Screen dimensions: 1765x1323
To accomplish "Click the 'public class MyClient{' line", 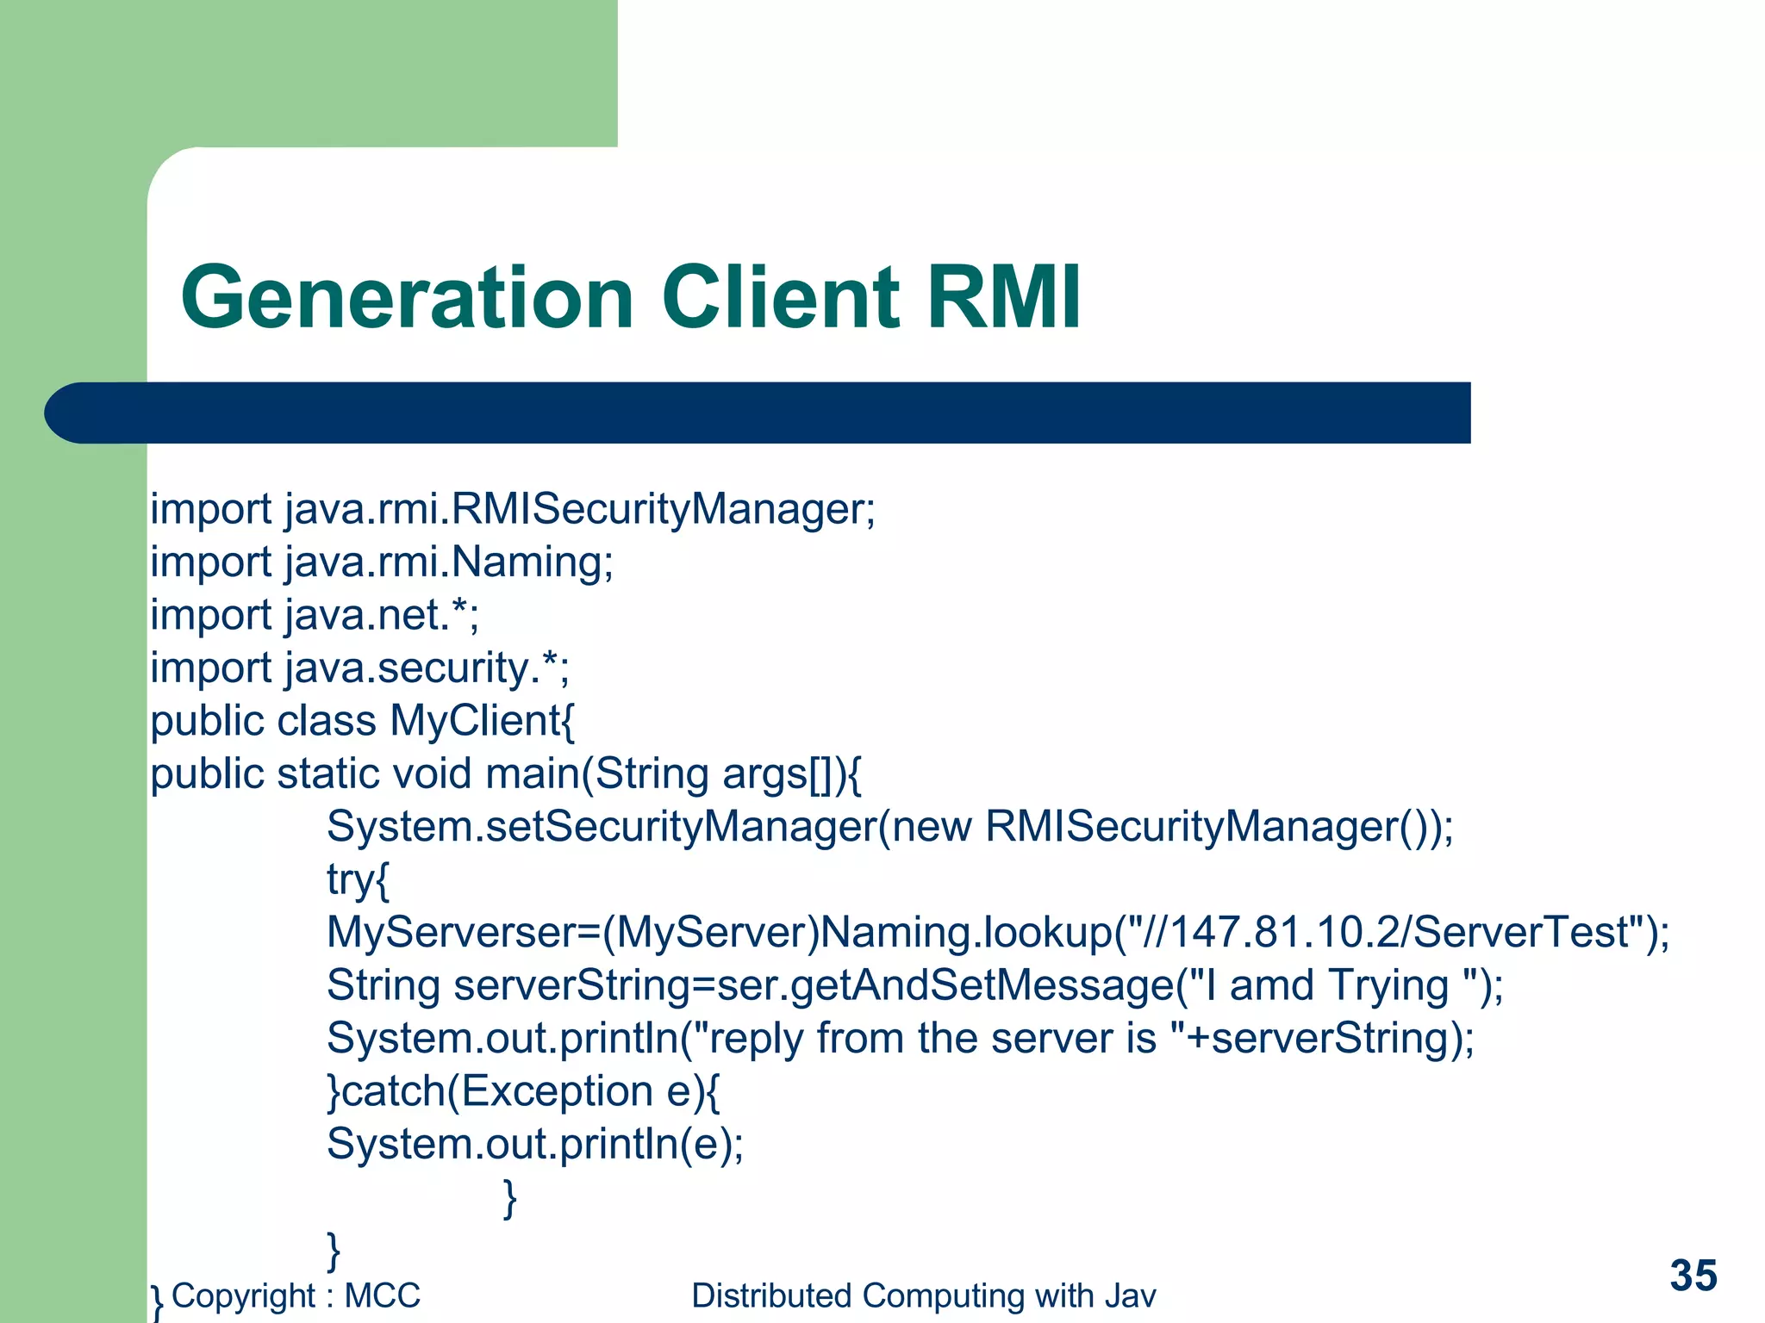I will (362, 721).
